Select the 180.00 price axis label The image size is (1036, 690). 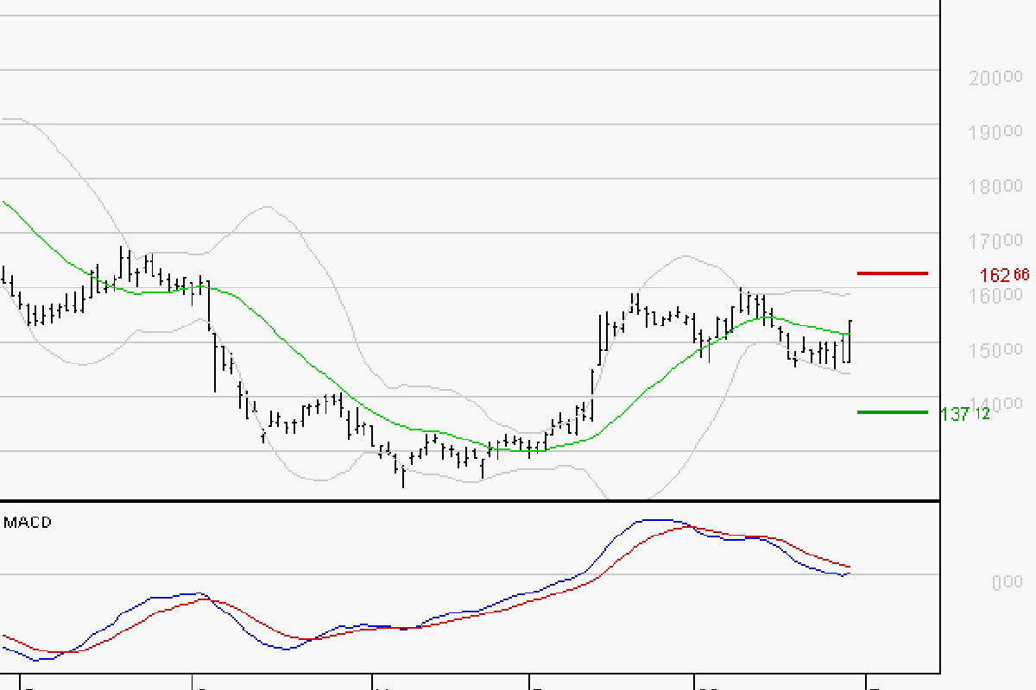[995, 187]
